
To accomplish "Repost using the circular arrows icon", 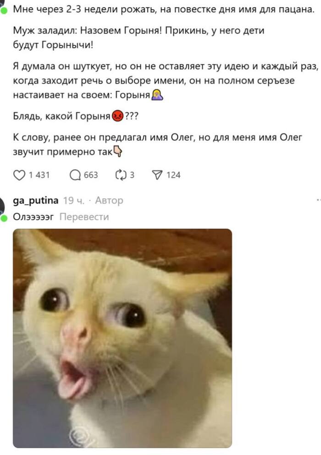I will [121, 175].
